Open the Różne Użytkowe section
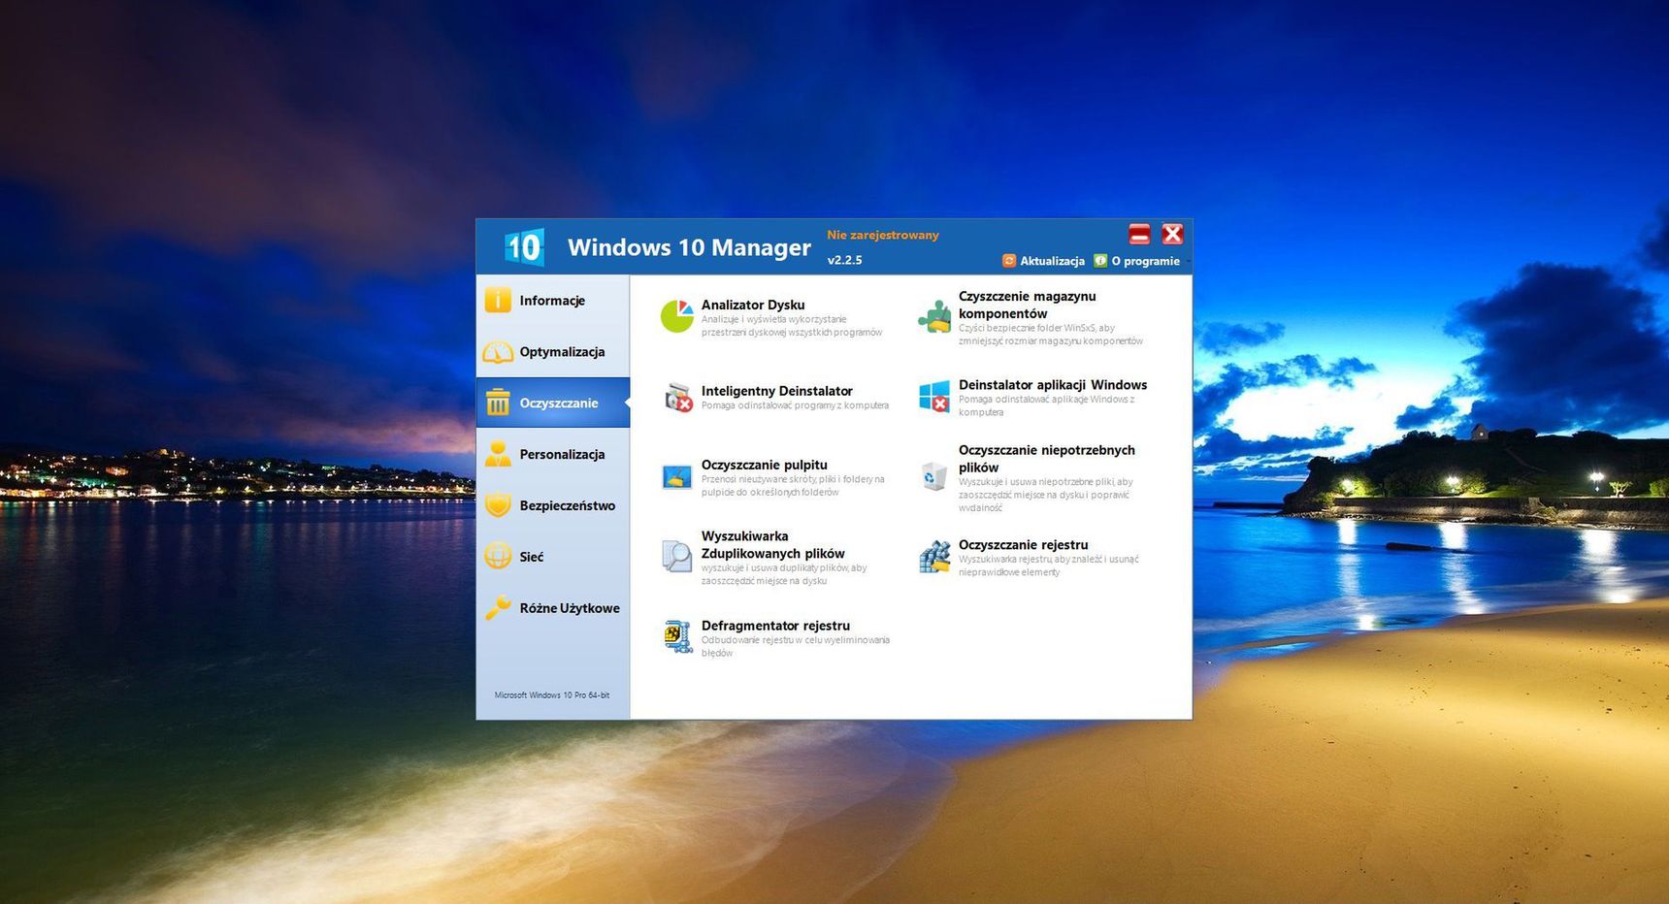This screenshot has width=1669, height=904. tap(570, 608)
